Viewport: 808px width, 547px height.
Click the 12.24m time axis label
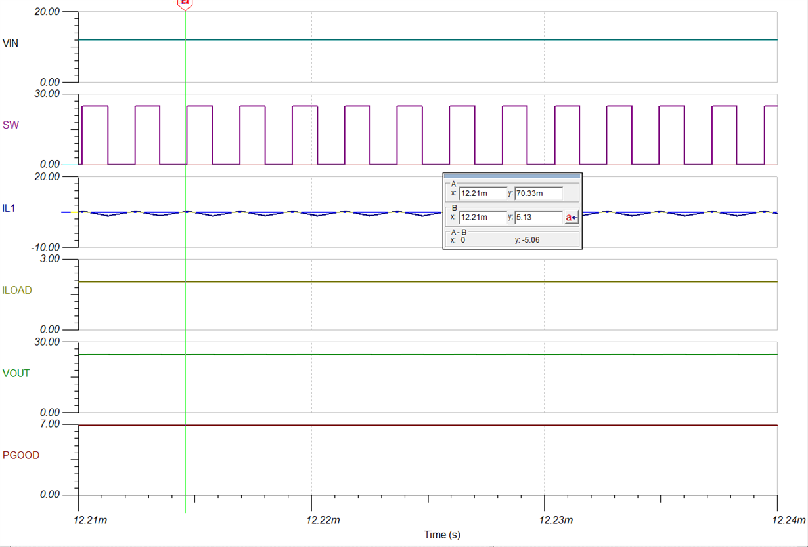[789, 520]
